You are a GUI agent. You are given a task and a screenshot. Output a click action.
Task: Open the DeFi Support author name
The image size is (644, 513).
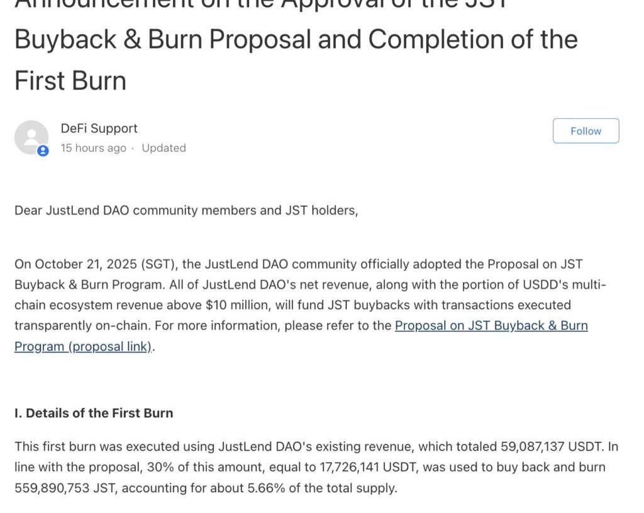click(x=99, y=128)
